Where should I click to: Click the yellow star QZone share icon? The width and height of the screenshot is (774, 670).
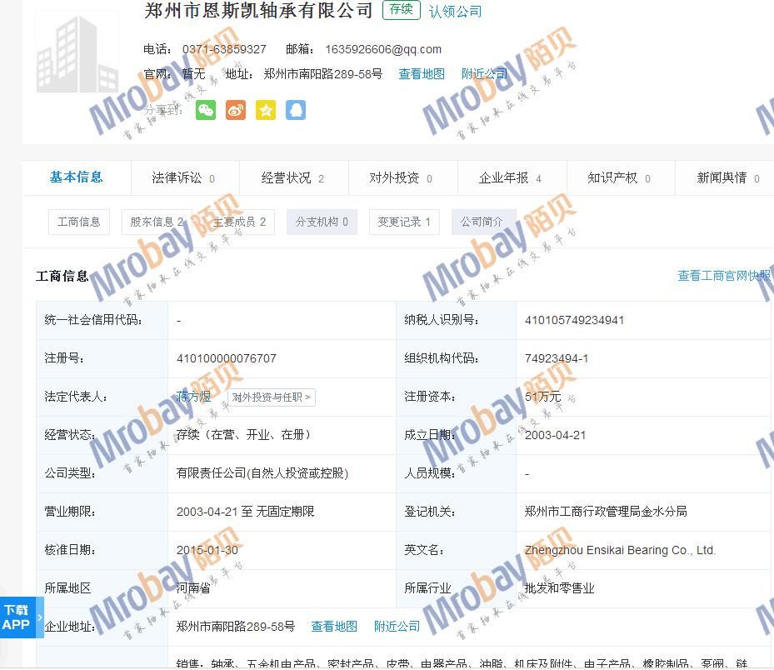[x=266, y=110]
